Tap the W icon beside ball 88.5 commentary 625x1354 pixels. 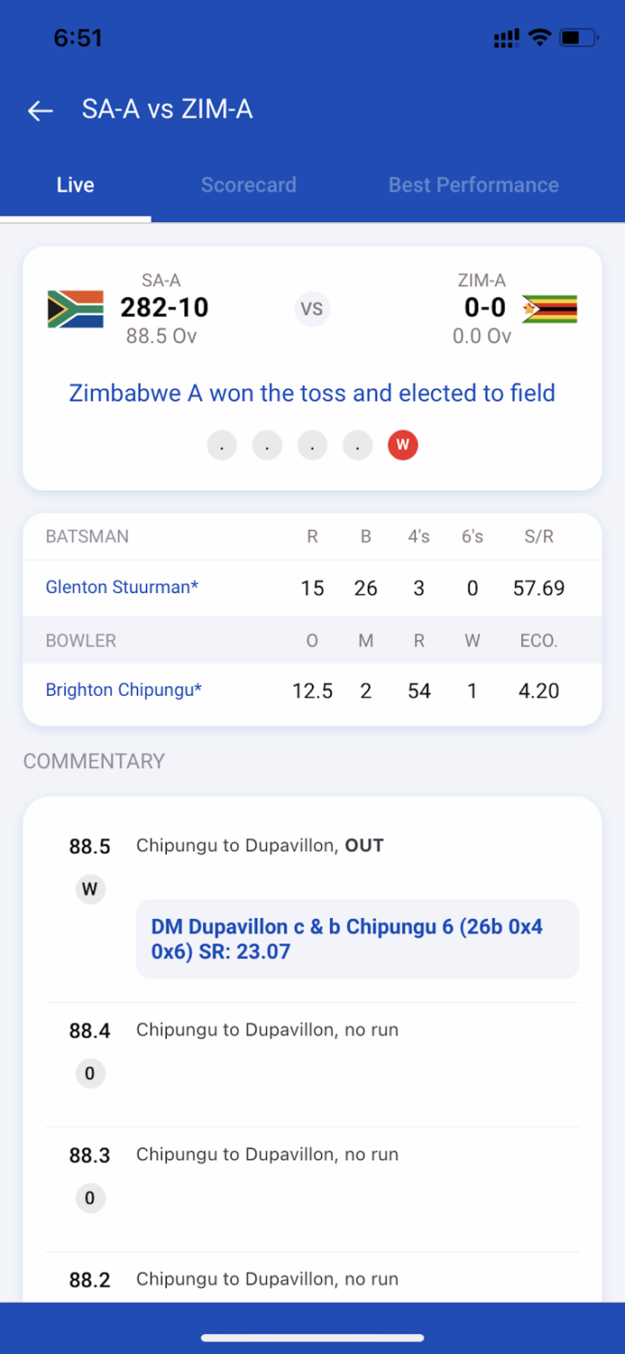pos(90,888)
